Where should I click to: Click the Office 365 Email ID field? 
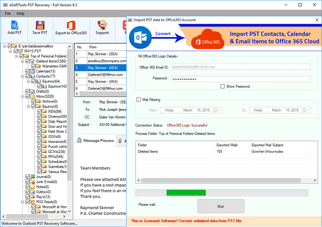[241, 67]
